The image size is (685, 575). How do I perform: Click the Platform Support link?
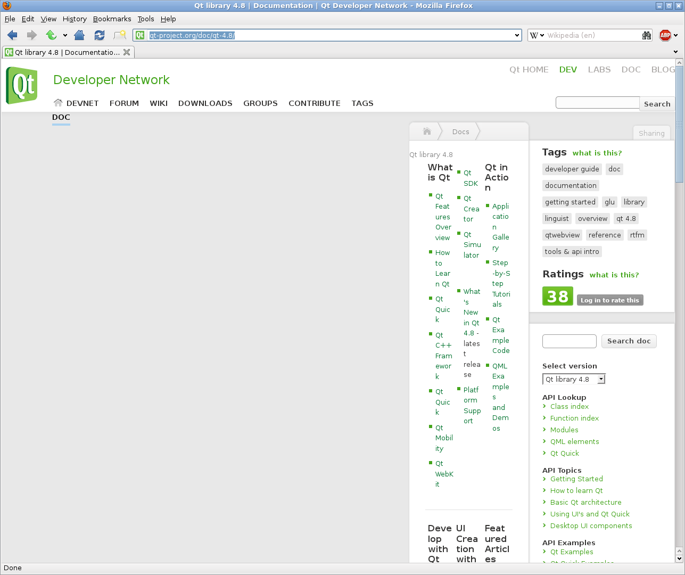point(472,405)
